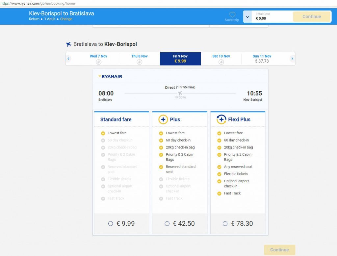Screen dimensions: 337x256
Task: Select the Plus fare for € 42.50
Action: [x=167, y=223]
